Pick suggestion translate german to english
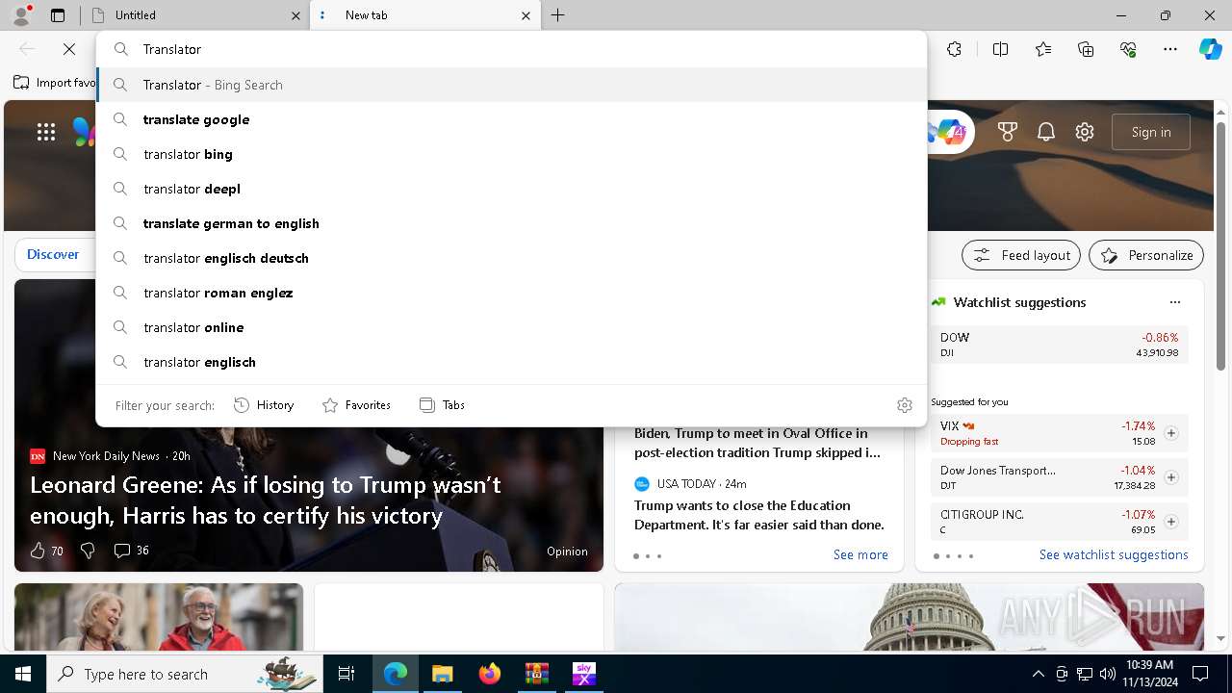The height and width of the screenshot is (693, 1232). (x=511, y=223)
